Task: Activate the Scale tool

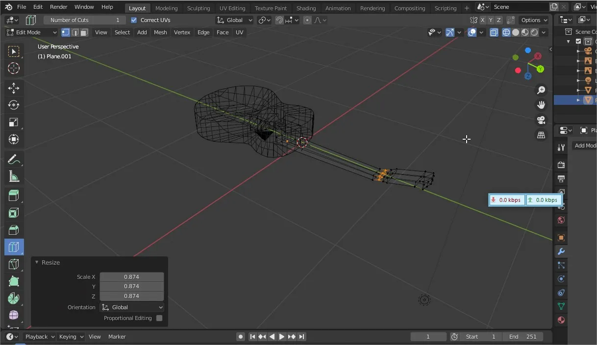Action: pos(14,122)
